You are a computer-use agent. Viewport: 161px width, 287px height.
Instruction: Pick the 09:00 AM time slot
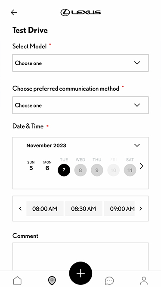tap(119, 208)
